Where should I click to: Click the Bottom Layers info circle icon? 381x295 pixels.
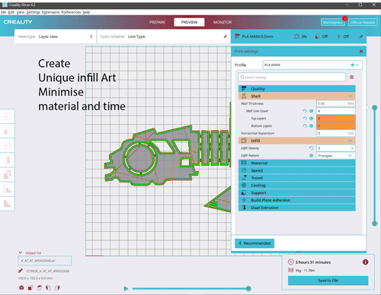311,125
